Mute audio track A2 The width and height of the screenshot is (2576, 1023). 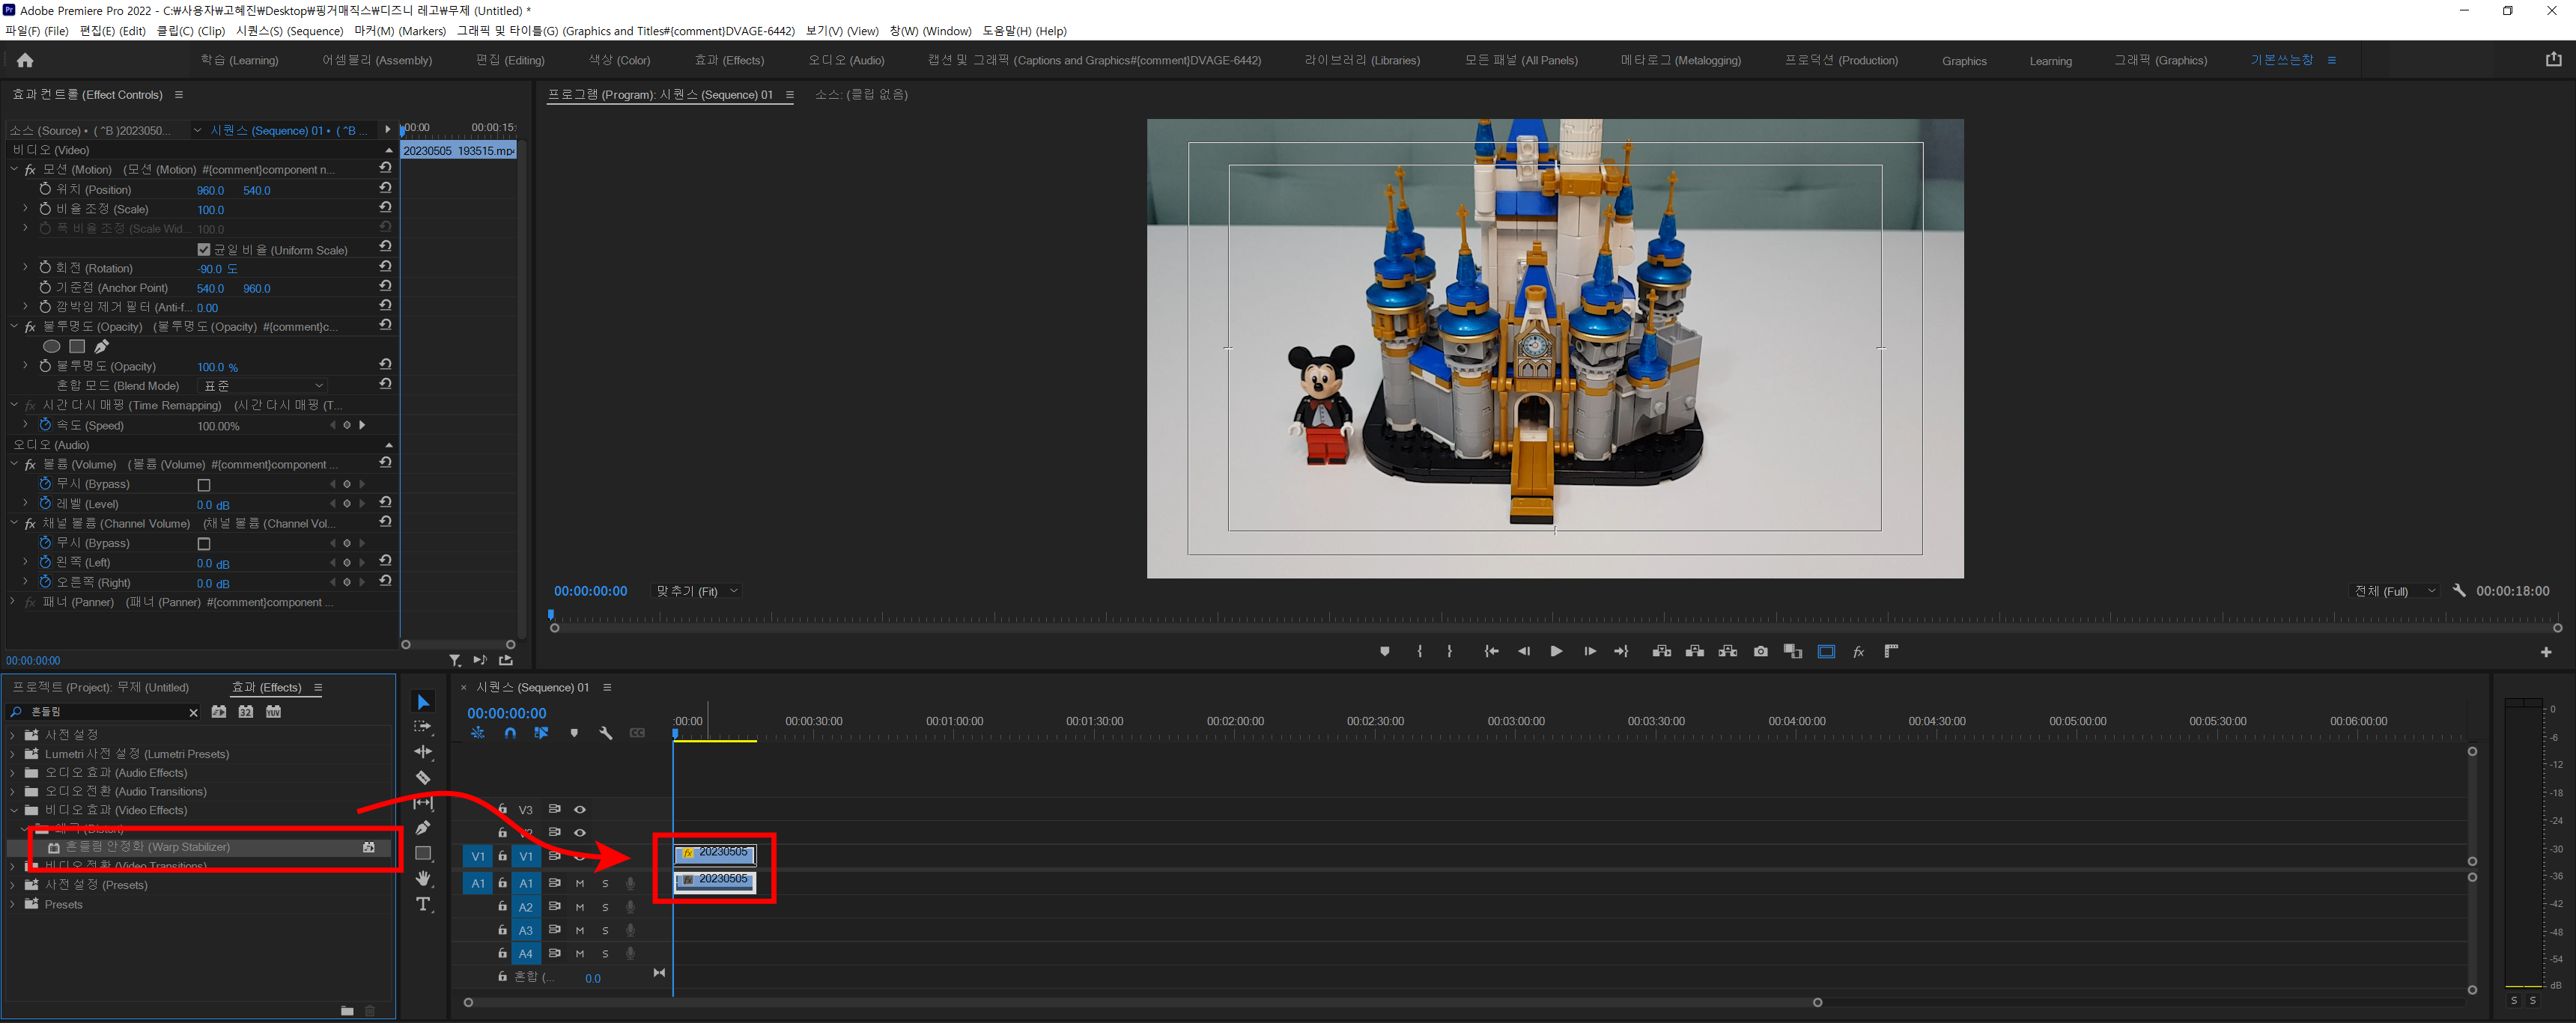tap(579, 907)
